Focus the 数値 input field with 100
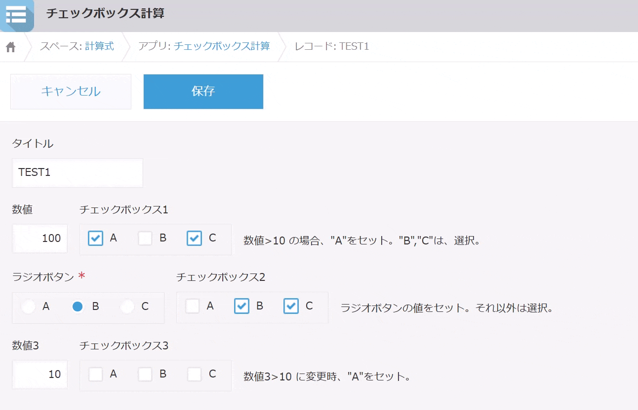 click(40, 239)
